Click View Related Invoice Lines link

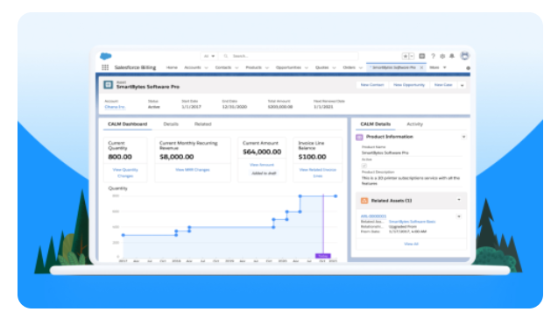click(318, 173)
